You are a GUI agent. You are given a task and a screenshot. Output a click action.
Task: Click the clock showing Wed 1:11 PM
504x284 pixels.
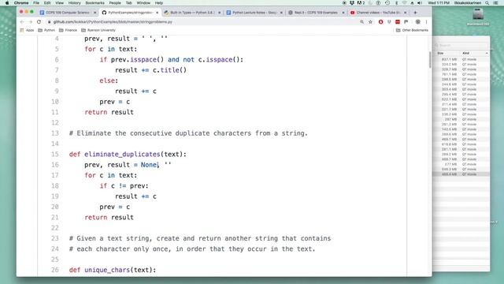tap(439, 3)
